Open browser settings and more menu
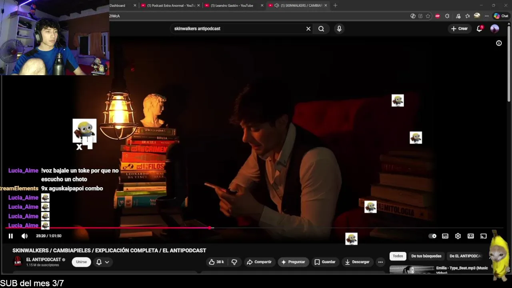 (486, 16)
